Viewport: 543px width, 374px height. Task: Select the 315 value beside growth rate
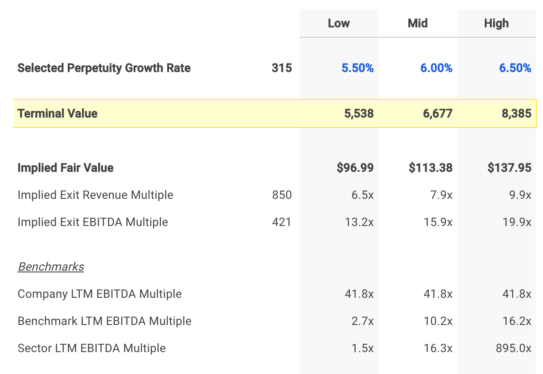(282, 68)
